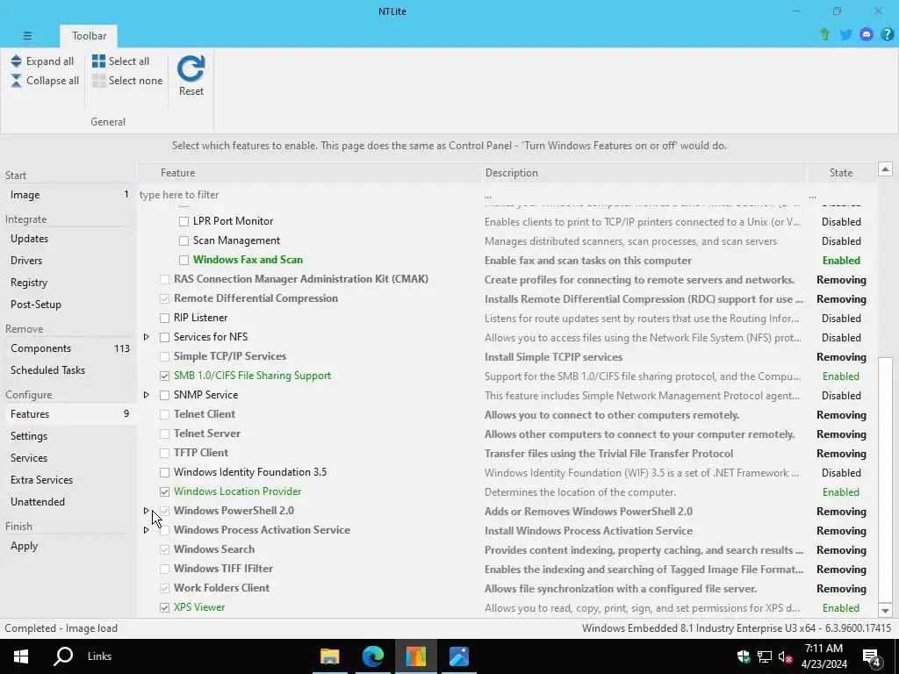Expand the Services for NFS node
This screenshot has width=899, height=674.
coord(147,337)
